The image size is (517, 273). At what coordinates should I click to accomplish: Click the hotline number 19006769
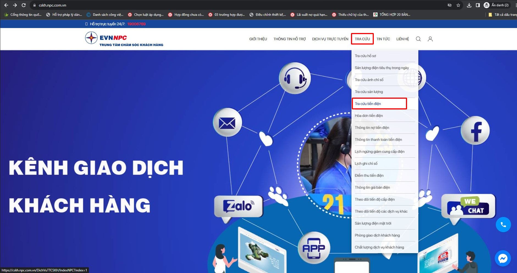tap(136, 24)
